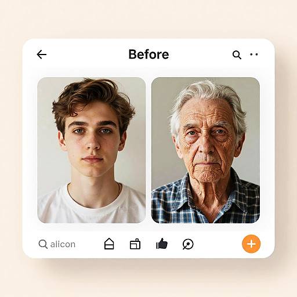Like with the thumbs-up icon
The height and width of the screenshot is (297, 297).
(162, 244)
